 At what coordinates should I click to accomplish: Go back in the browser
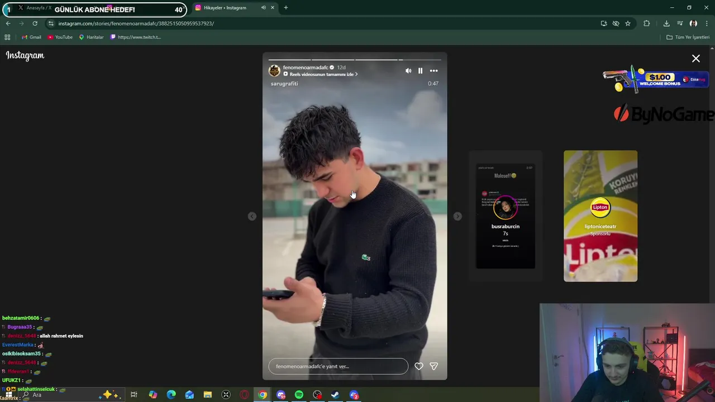point(8,23)
